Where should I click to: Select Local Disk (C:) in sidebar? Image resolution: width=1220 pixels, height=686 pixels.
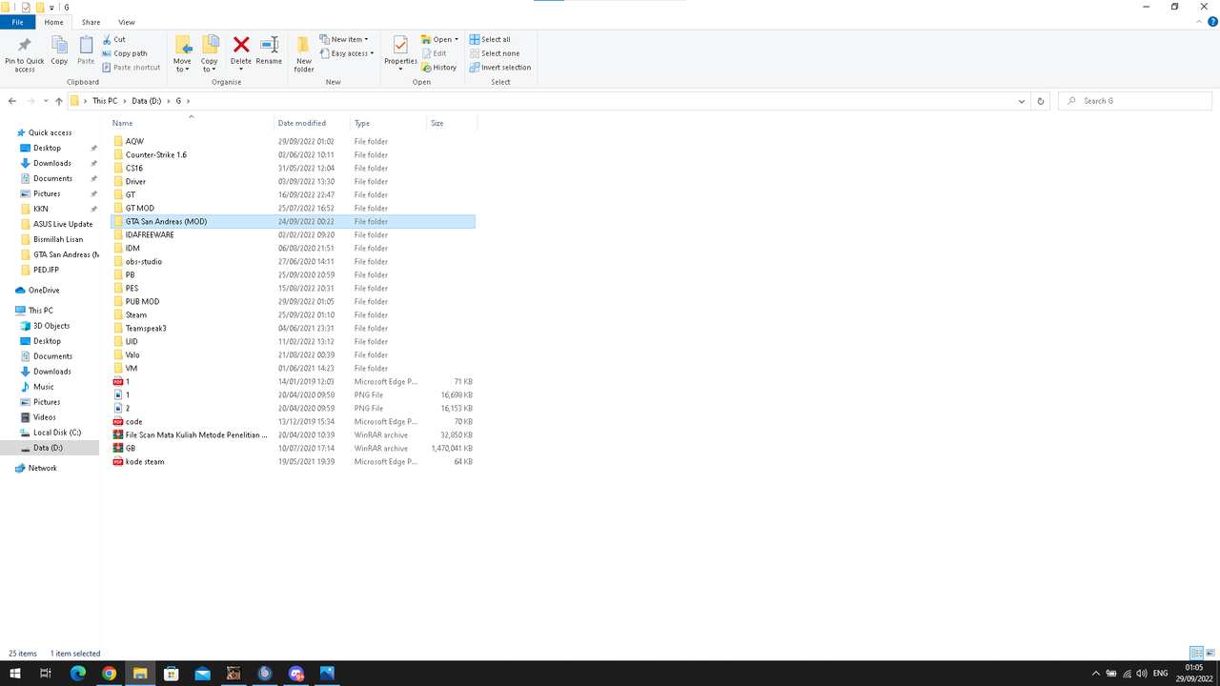click(57, 433)
